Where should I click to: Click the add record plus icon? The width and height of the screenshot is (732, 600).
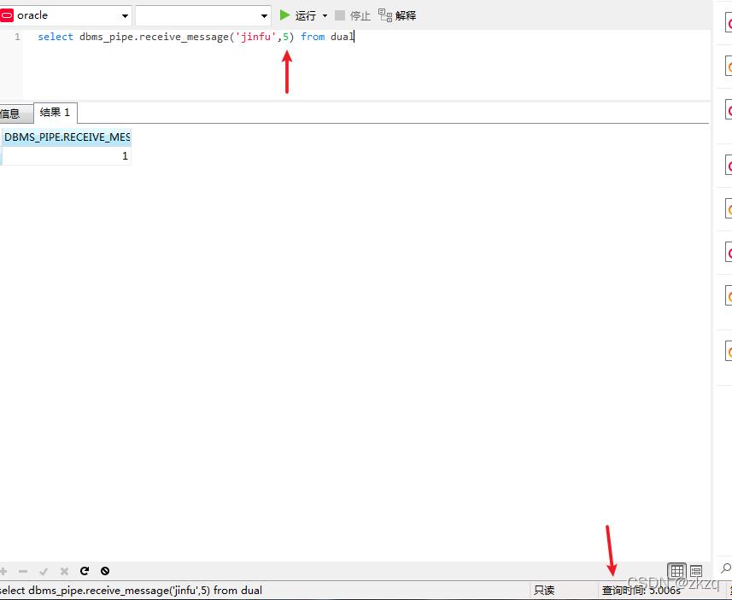[3, 571]
